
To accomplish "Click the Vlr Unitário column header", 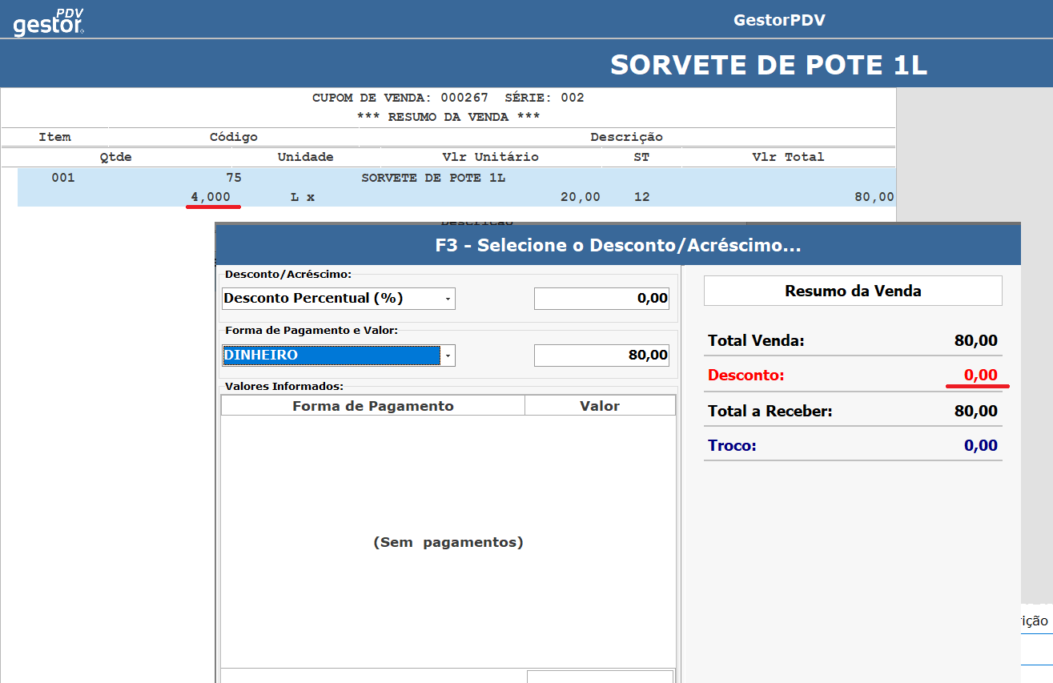I will click(x=490, y=157).
